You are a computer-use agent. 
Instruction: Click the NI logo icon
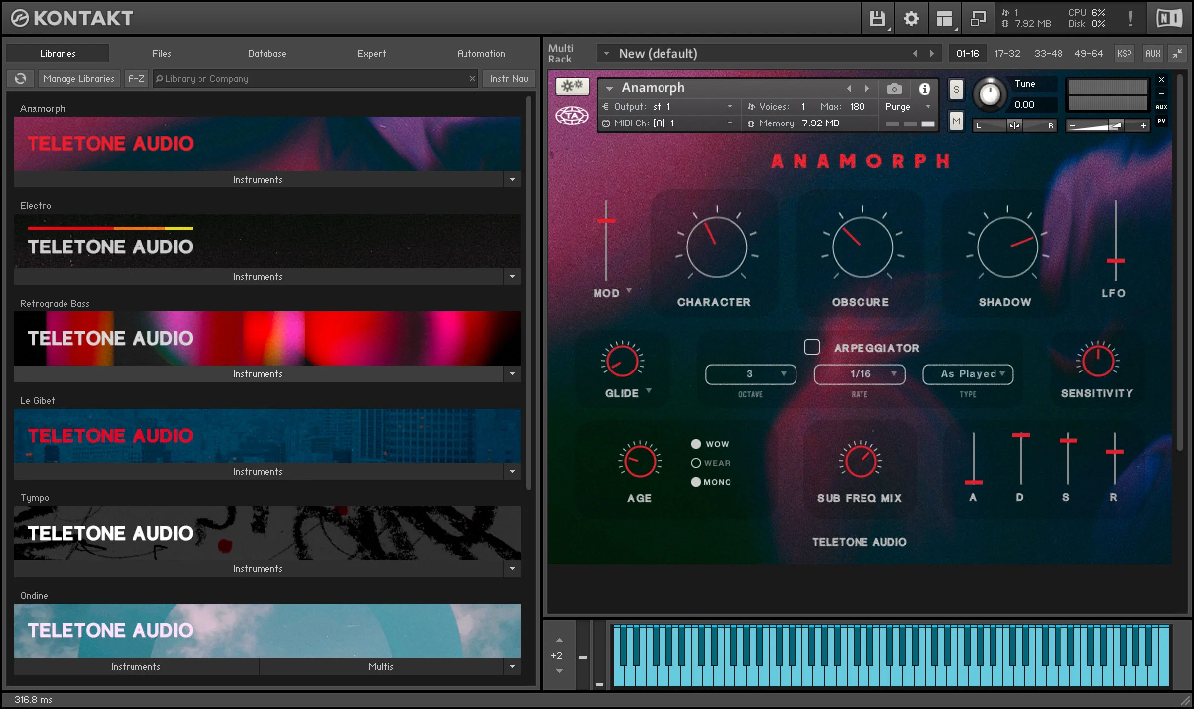click(x=1169, y=19)
